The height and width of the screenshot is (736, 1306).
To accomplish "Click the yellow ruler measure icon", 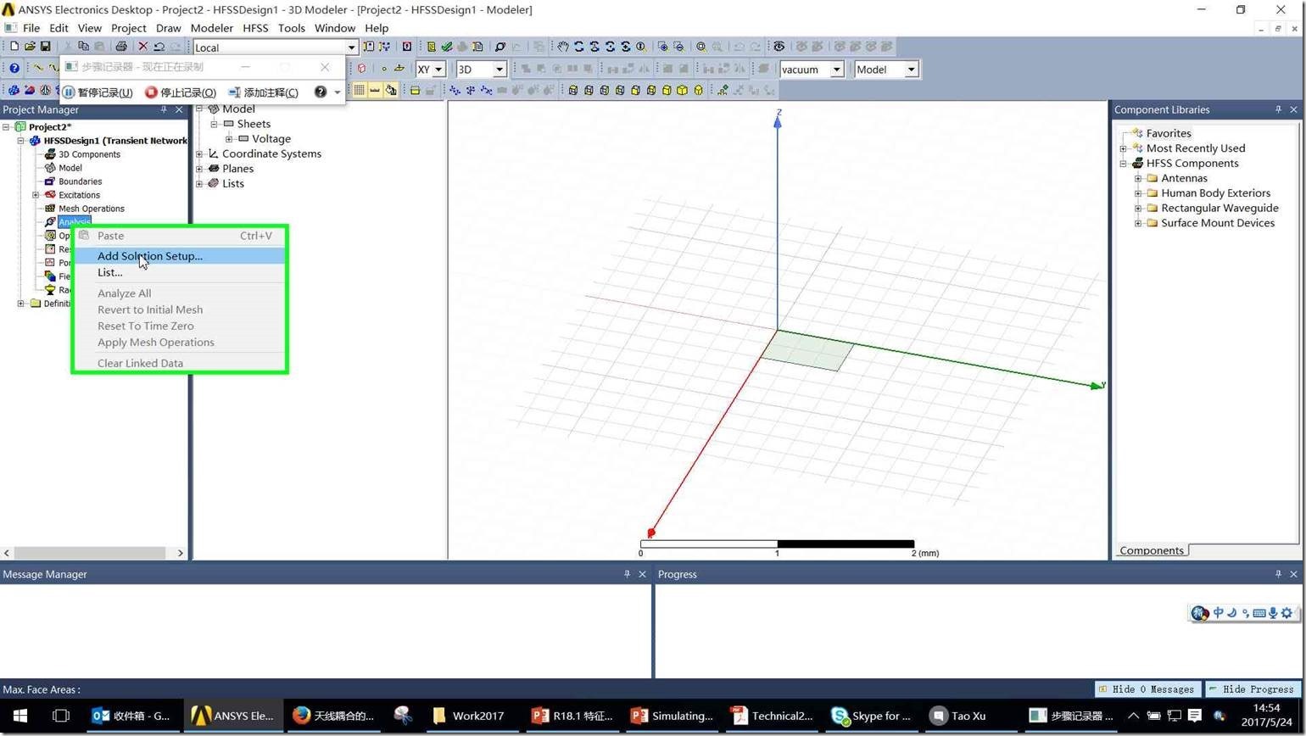I will point(374,90).
